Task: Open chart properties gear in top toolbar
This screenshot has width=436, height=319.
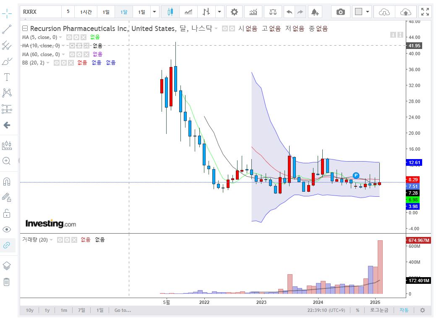Action: (235, 12)
